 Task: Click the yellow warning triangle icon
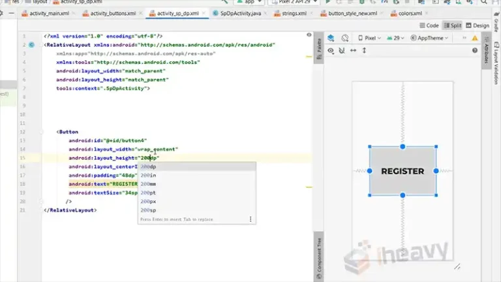click(475, 39)
